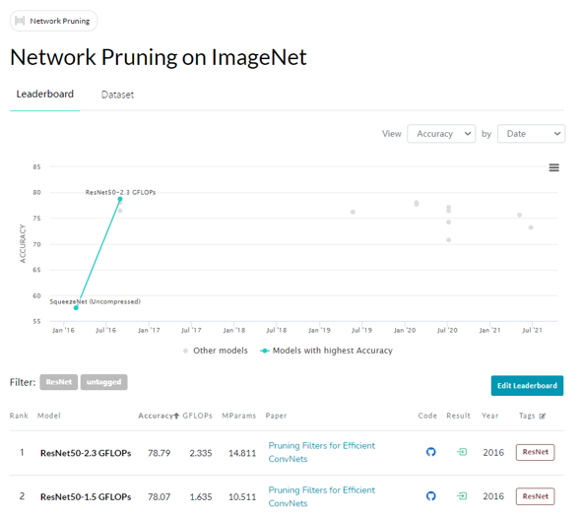This screenshot has height=517, width=582.
Task: Toggle the ResNet filter tag
Action: point(59,382)
